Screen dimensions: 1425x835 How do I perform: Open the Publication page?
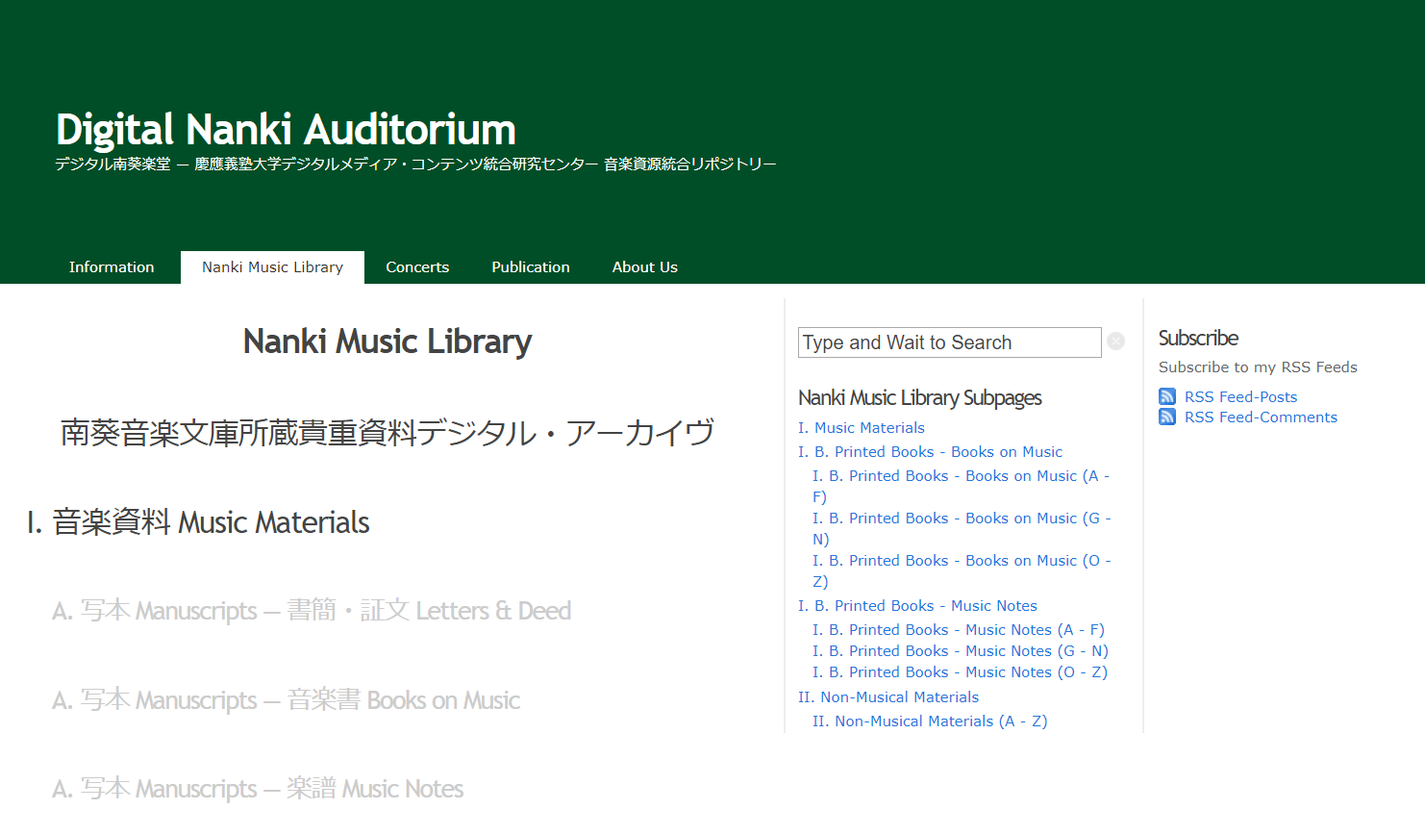click(x=530, y=266)
